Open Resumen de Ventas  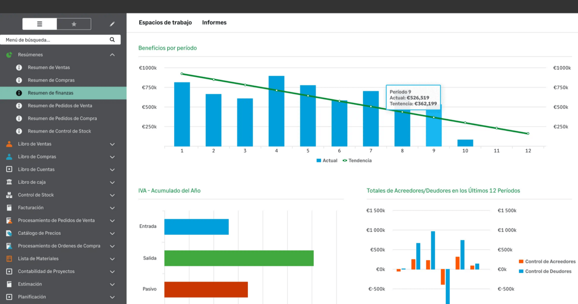pos(49,68)
